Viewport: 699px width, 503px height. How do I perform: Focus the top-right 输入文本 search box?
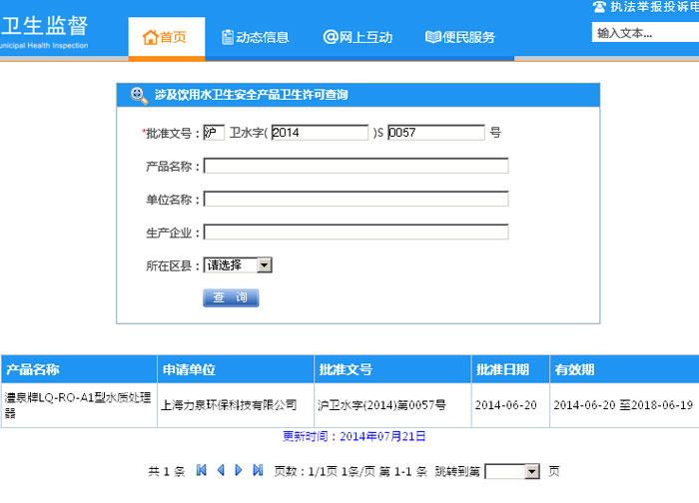coord(644,33)
